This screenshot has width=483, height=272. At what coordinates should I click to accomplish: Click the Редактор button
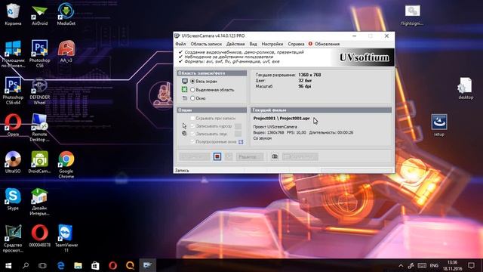click(x=250, y=156)
